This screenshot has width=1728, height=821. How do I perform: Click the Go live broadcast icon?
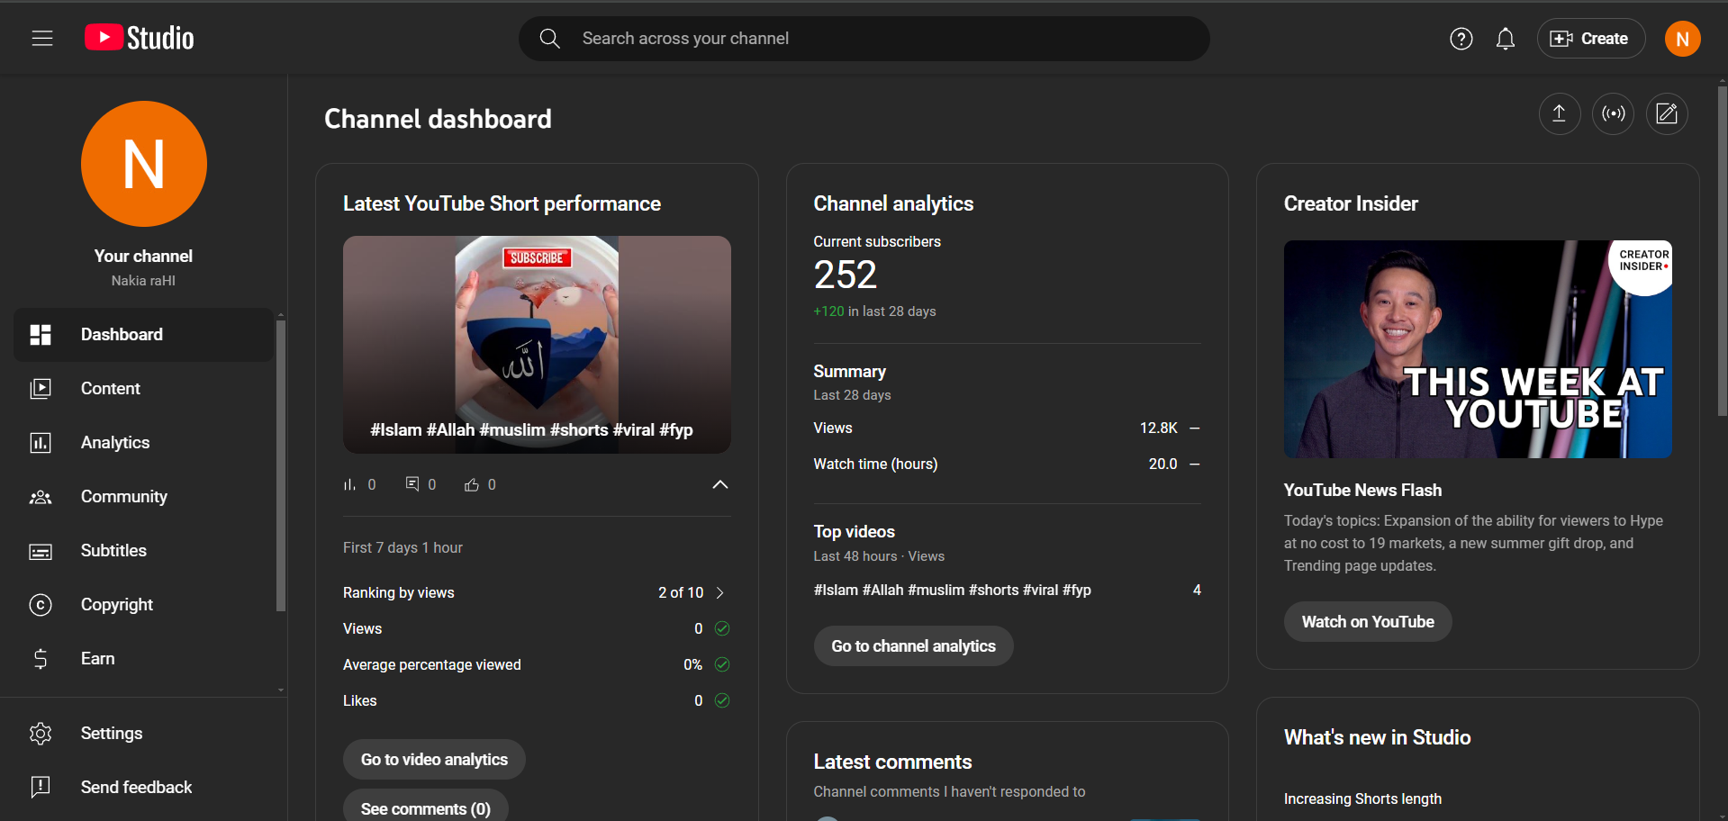tap(1613, 113)
